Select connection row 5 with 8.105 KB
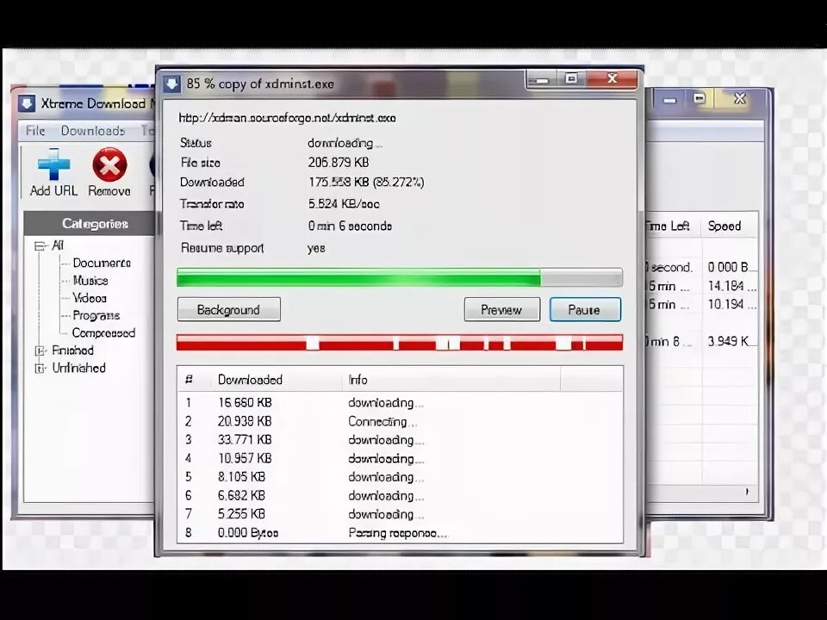This screenshot has width=827, height=620. [400, 476]
